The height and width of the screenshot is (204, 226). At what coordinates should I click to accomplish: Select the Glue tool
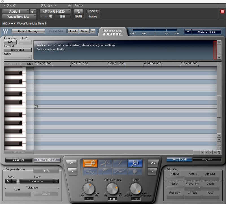tap(105, 171)
